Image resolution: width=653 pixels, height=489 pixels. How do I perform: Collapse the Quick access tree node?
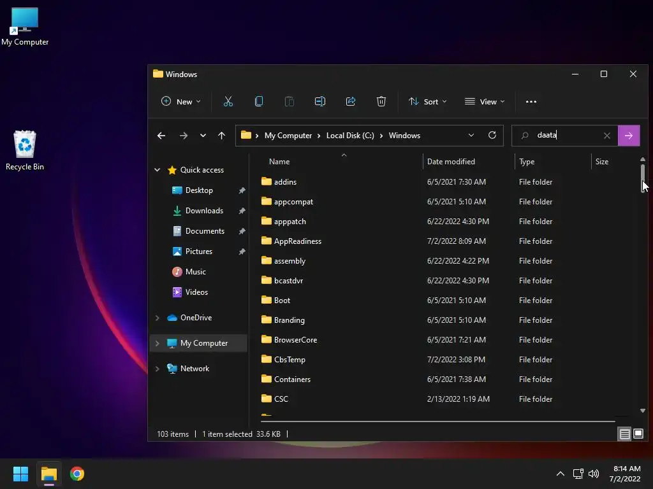[x=158, y=169]
